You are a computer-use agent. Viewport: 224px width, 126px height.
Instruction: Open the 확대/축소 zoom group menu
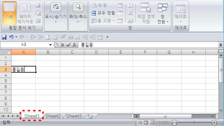(x=78, y=13)
